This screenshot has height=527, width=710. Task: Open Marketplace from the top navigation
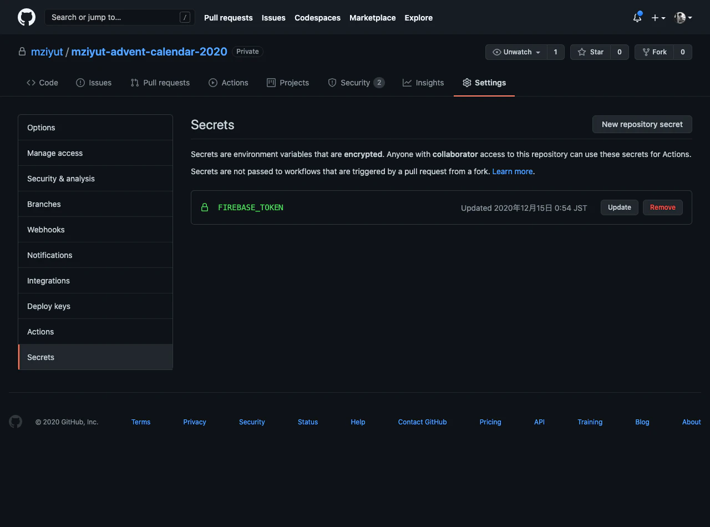pos(372,17)
